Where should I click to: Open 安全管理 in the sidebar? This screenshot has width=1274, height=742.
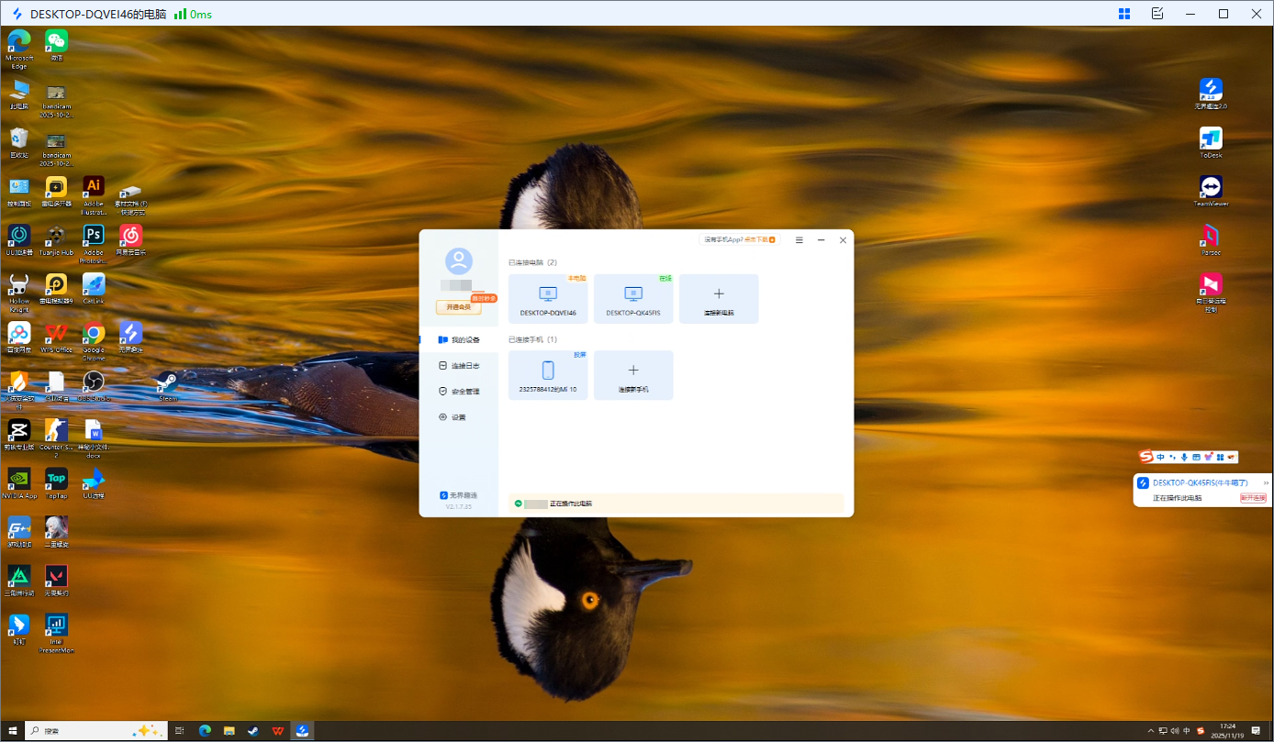click(x=459, y=392)
